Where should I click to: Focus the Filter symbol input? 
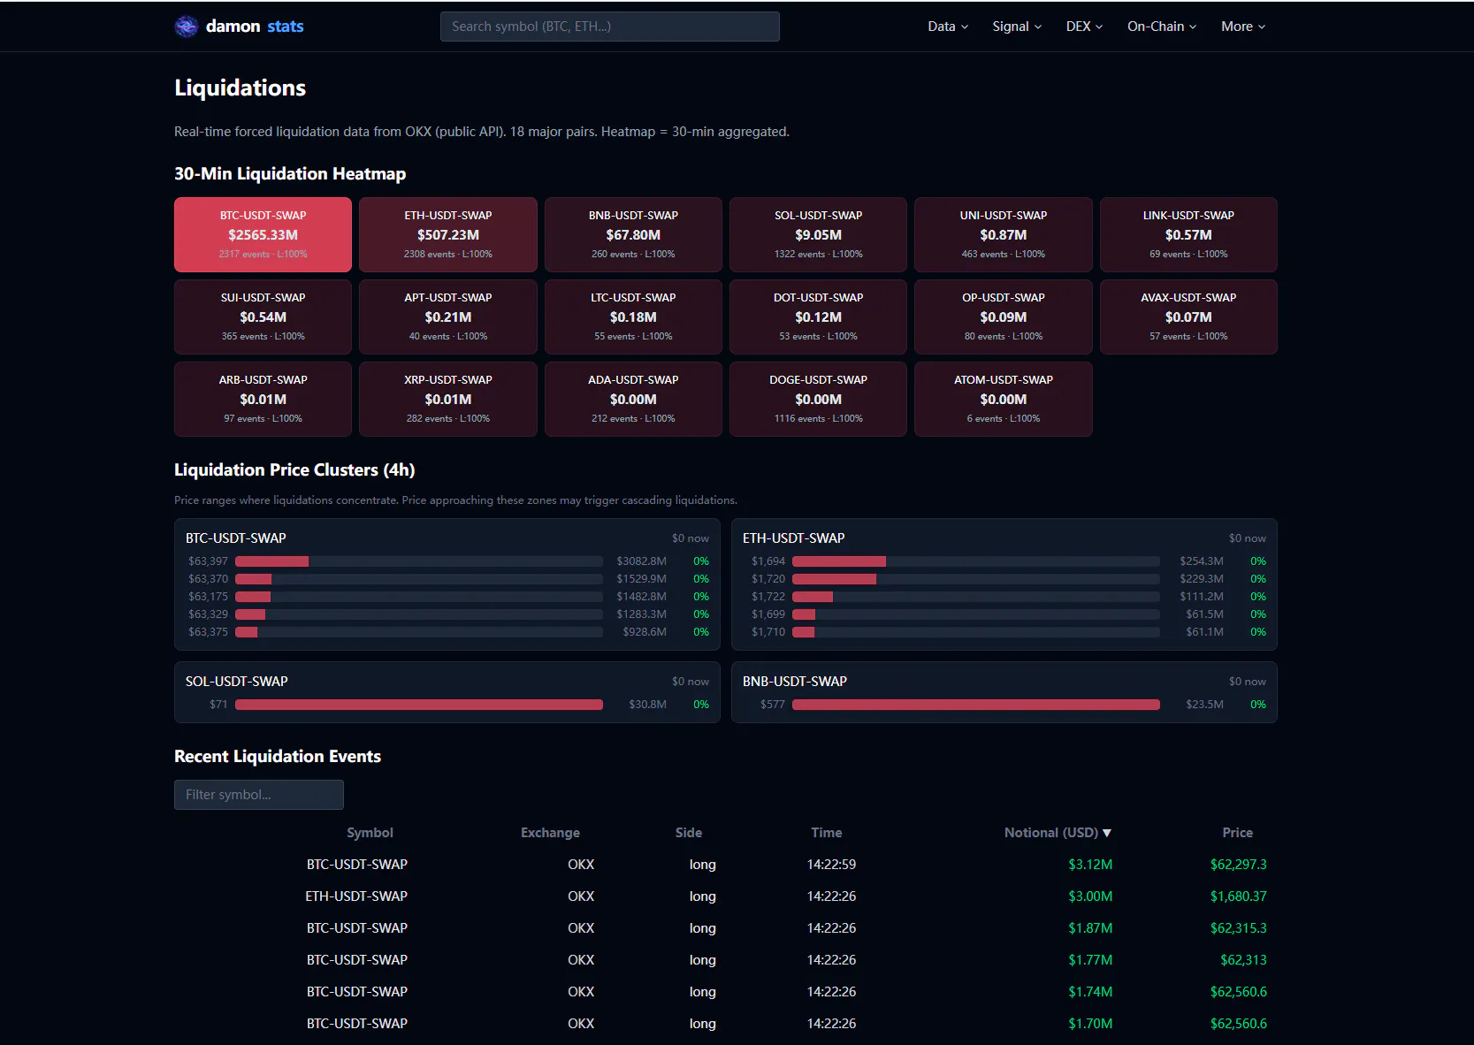[259, 795]
